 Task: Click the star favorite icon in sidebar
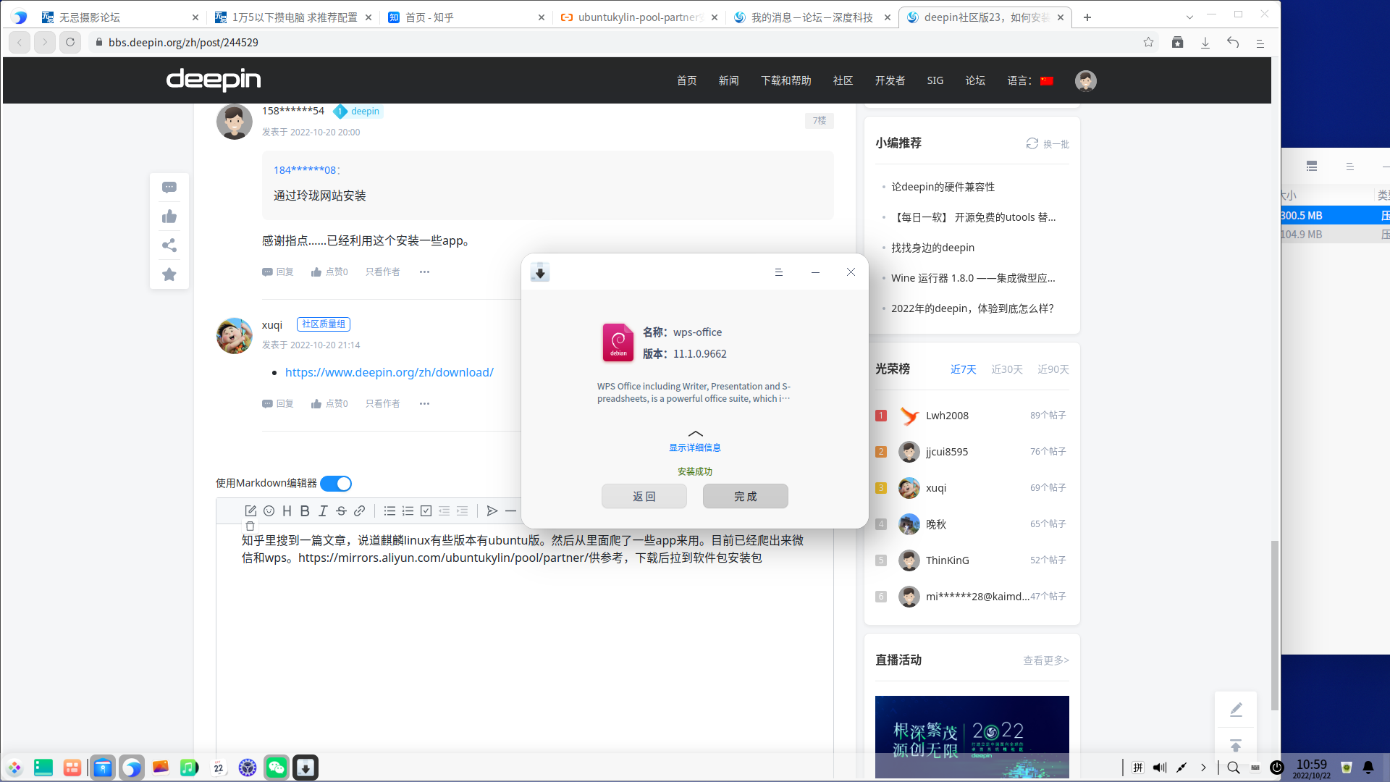point(169,274)
